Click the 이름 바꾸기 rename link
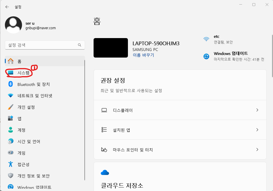The height and width of the screenshot is (191, 273). point(143,55)
